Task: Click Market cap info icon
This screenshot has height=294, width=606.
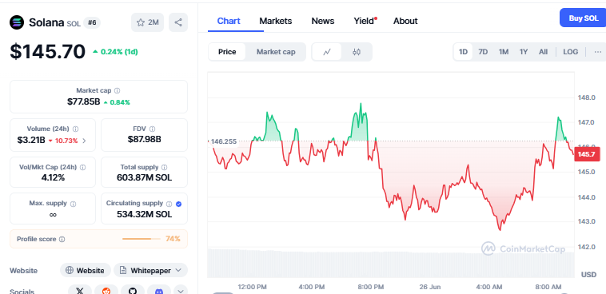Action: (x=117, y=91)
